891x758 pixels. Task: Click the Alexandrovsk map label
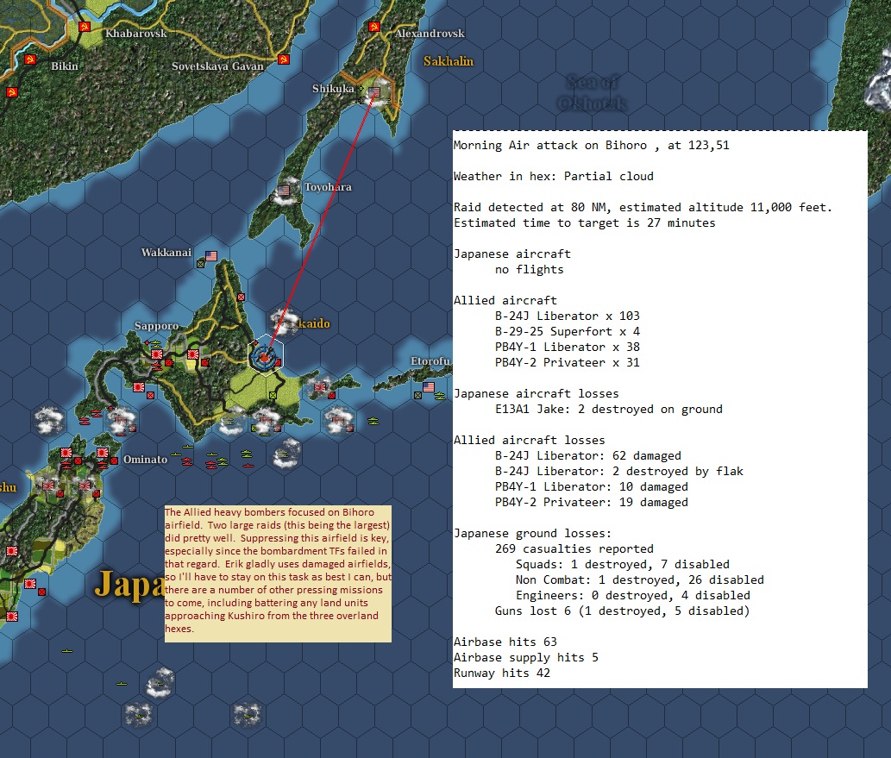(x=430, y=34)
